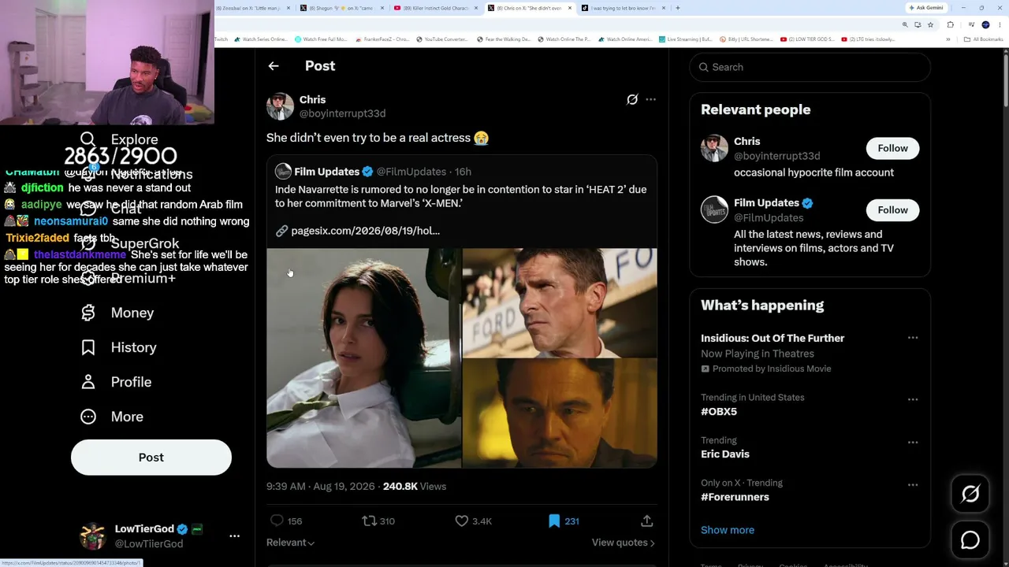Open the quoted image of the woman

pos(363,358)
